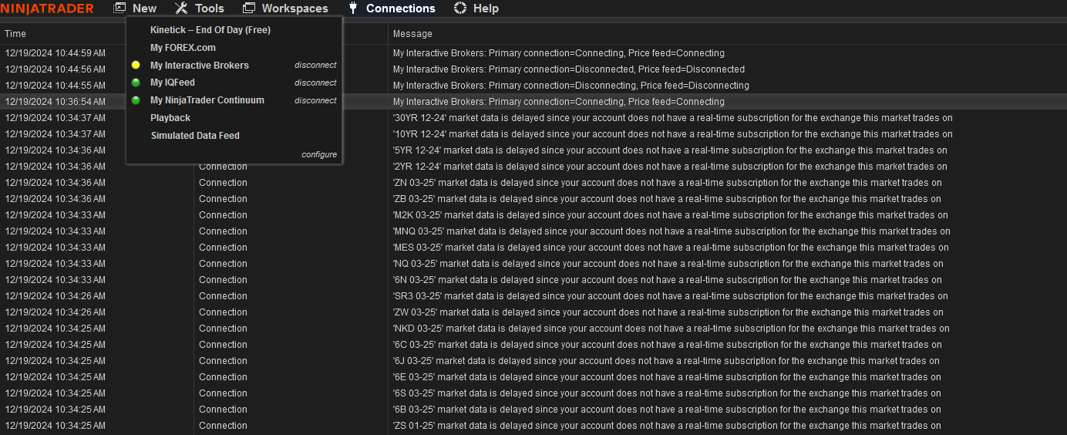Viewport: 1067px width, 435px height.
Task: Click the green status dot beside My IQFeed
Action: [136, 83]
